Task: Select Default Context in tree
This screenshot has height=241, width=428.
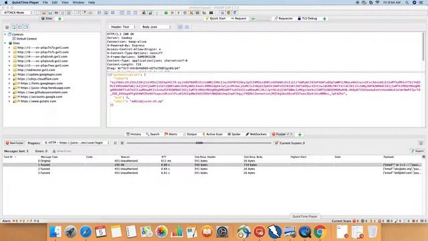Action: coord(24,39)
